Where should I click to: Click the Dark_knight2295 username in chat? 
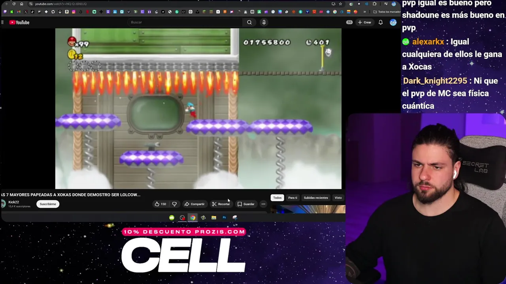click(x=435, y=80)
